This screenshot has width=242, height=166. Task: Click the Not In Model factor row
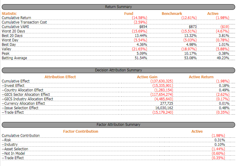13,154
